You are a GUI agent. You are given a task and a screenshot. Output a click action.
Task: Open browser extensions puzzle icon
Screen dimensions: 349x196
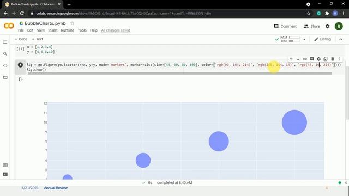327,13
